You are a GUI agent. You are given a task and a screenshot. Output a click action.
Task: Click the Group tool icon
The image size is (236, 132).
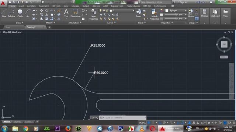191,13
